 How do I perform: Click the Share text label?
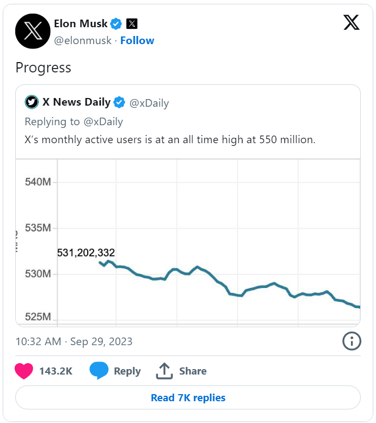(x=193, y=371)
